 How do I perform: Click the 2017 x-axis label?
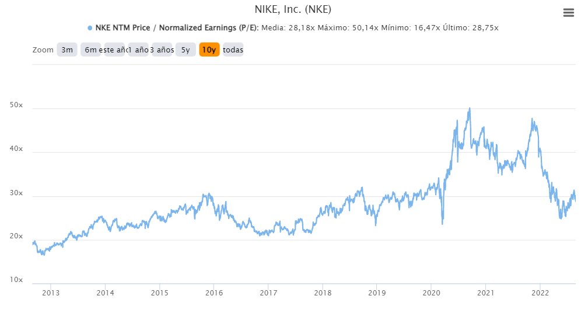[268, 293]
